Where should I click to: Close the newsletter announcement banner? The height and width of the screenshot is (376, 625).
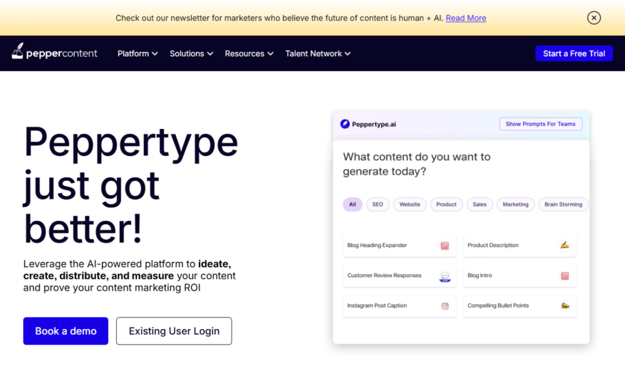pyautogui.click(x=594, y=18)
